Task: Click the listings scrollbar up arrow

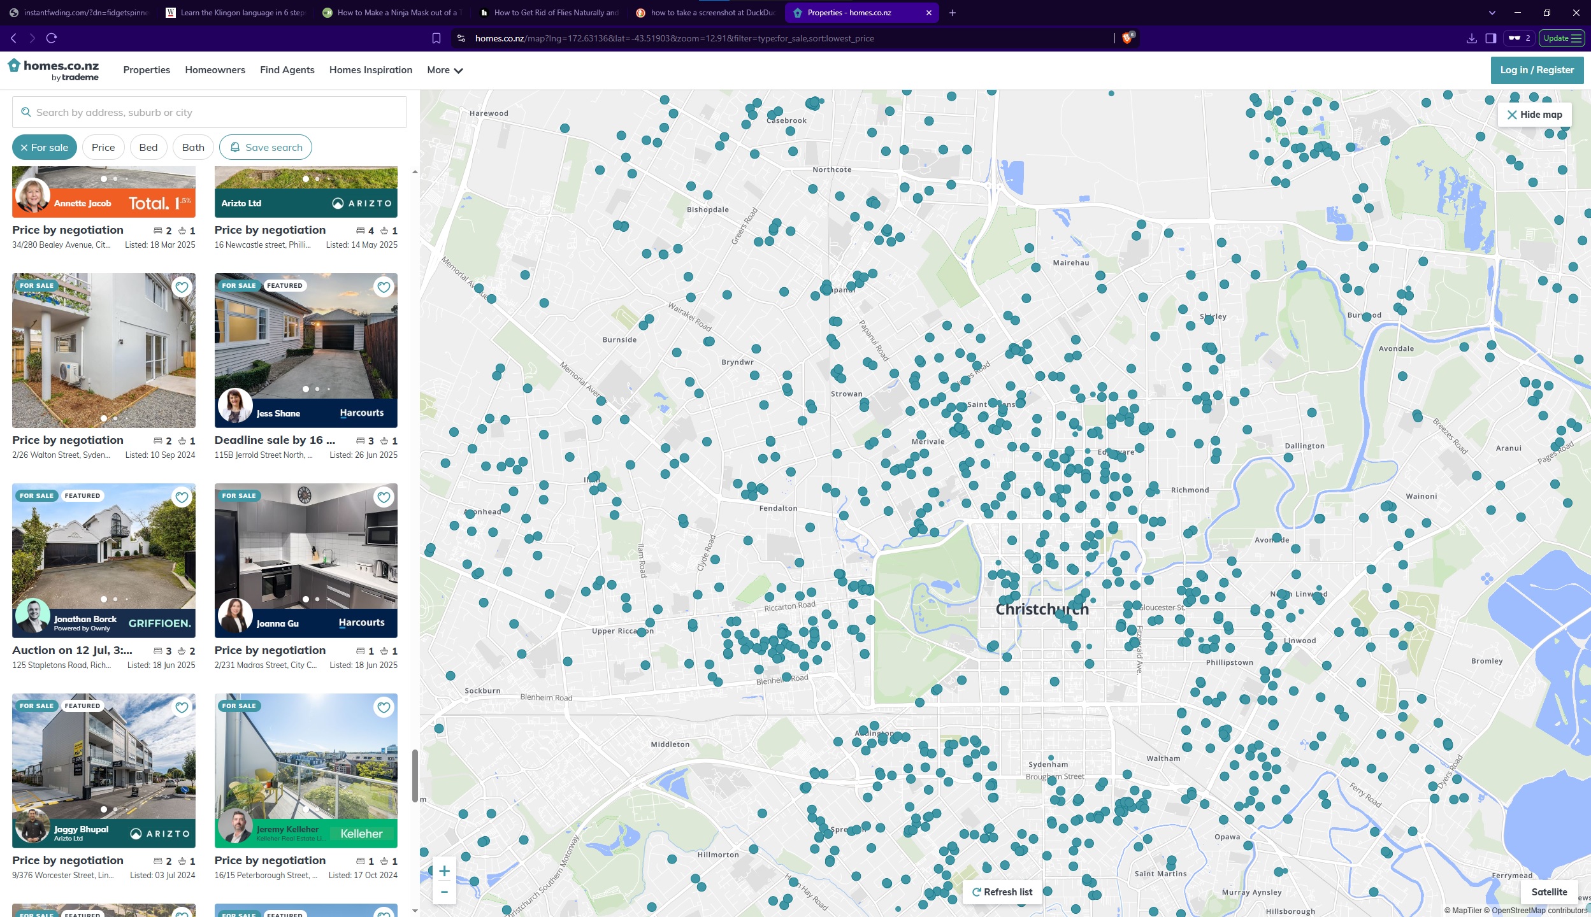Action: 415,172
